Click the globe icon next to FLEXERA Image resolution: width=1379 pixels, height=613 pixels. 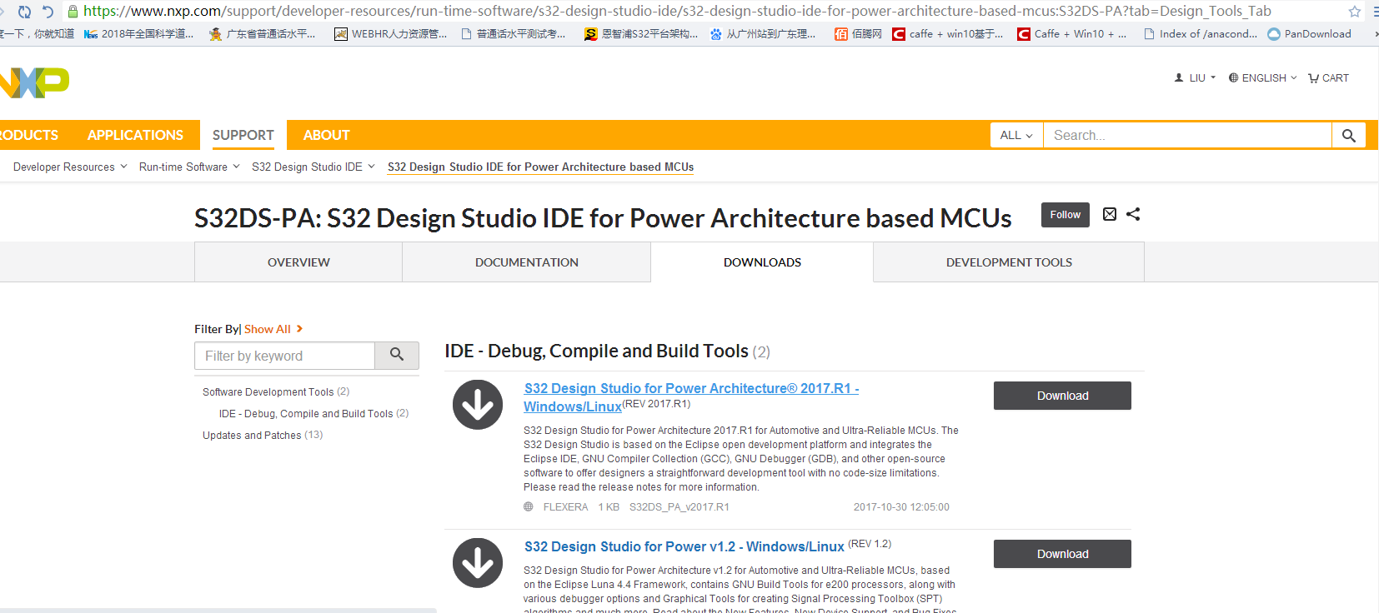point(529,506)
